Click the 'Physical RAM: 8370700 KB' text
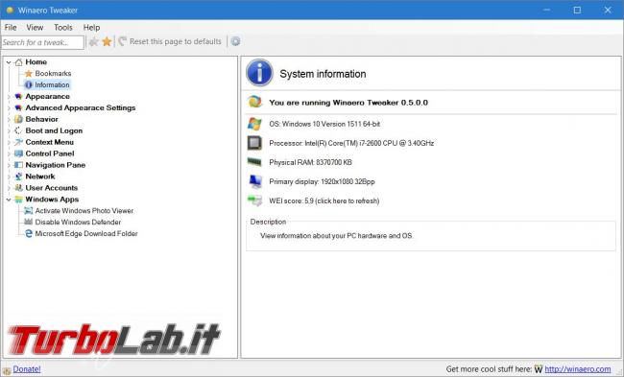 [310, 162]
